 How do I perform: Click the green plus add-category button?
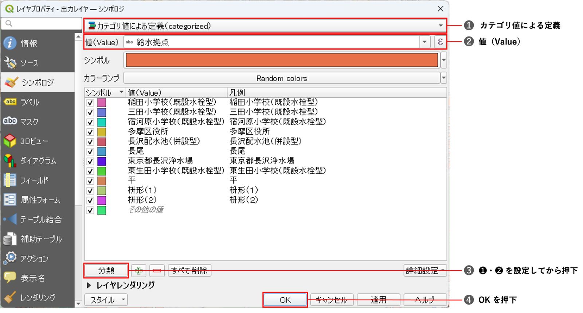[x=138, y=270]
